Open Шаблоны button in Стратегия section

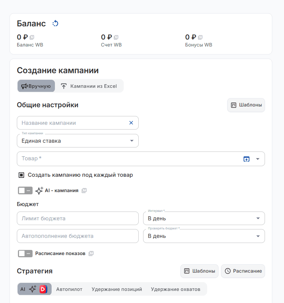pos(199,271)
